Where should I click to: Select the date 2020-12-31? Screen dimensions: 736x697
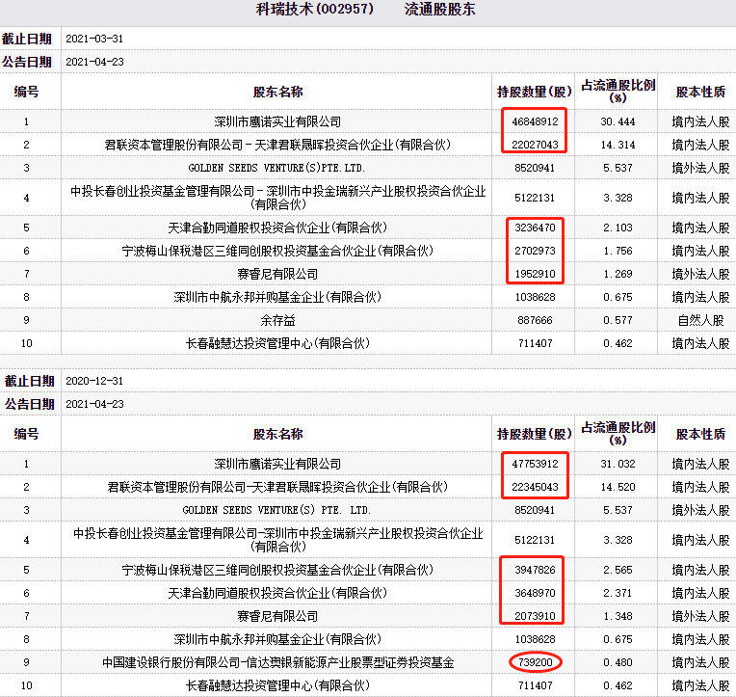[x=94, y=381]
